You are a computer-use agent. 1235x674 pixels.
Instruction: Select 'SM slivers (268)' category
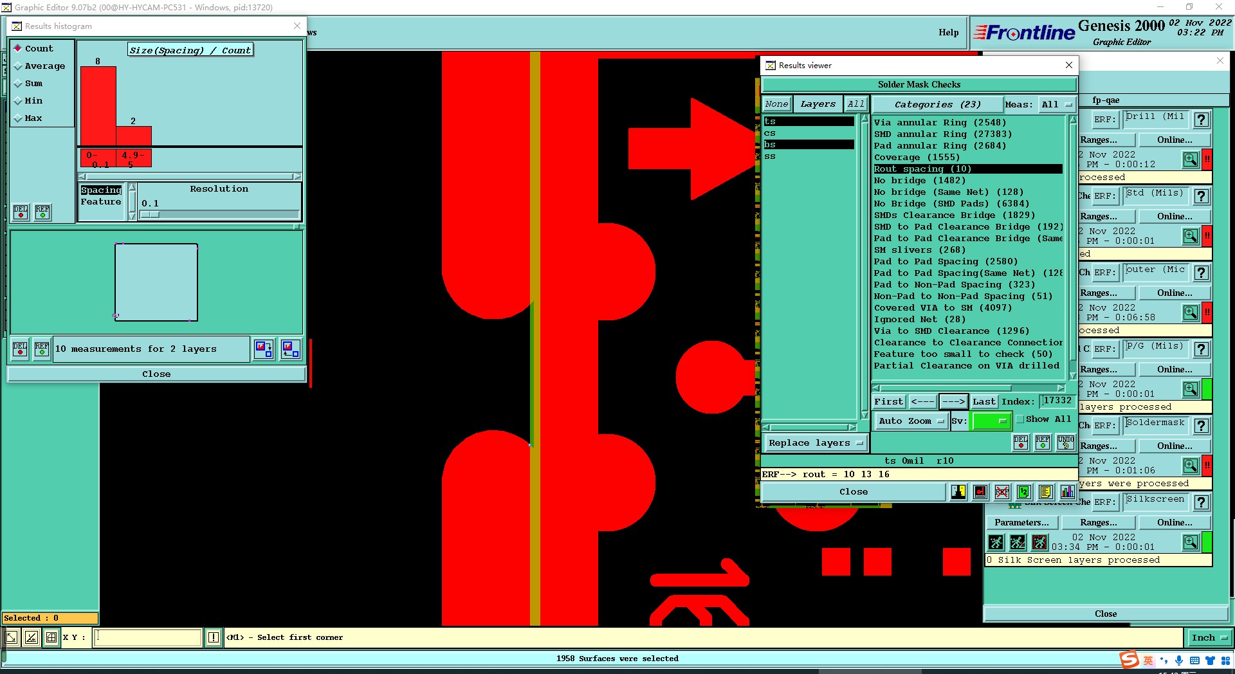[967, 250]
